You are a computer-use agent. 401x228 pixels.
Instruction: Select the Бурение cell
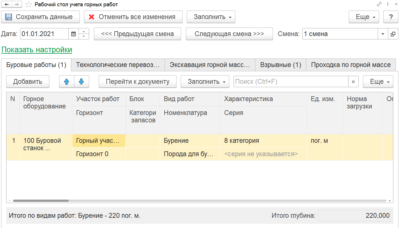pos(190,141)
